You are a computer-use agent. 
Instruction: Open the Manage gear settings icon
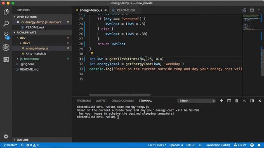coord(6,136)
